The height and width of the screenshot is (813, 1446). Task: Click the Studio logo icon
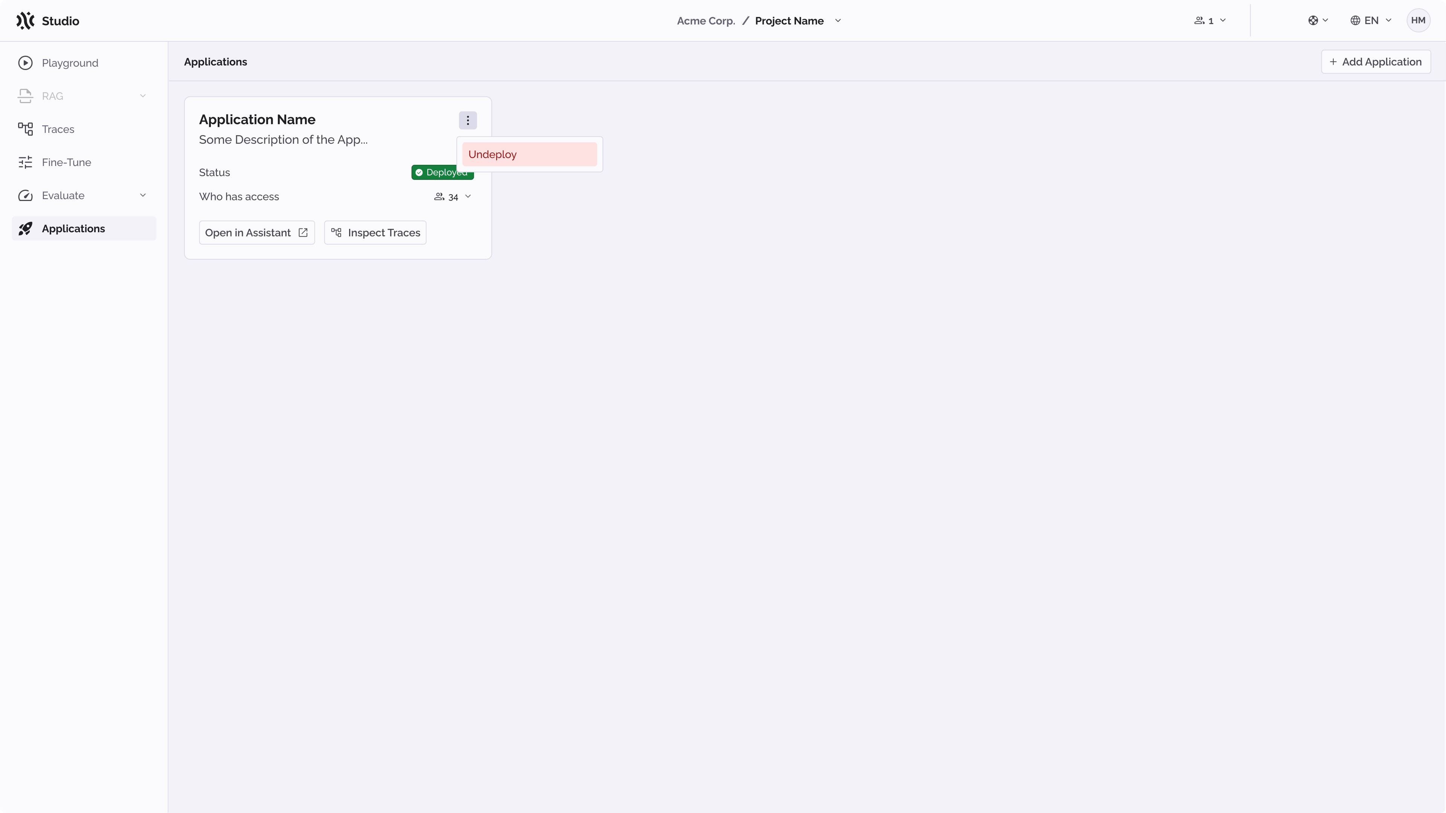(25, 20)
